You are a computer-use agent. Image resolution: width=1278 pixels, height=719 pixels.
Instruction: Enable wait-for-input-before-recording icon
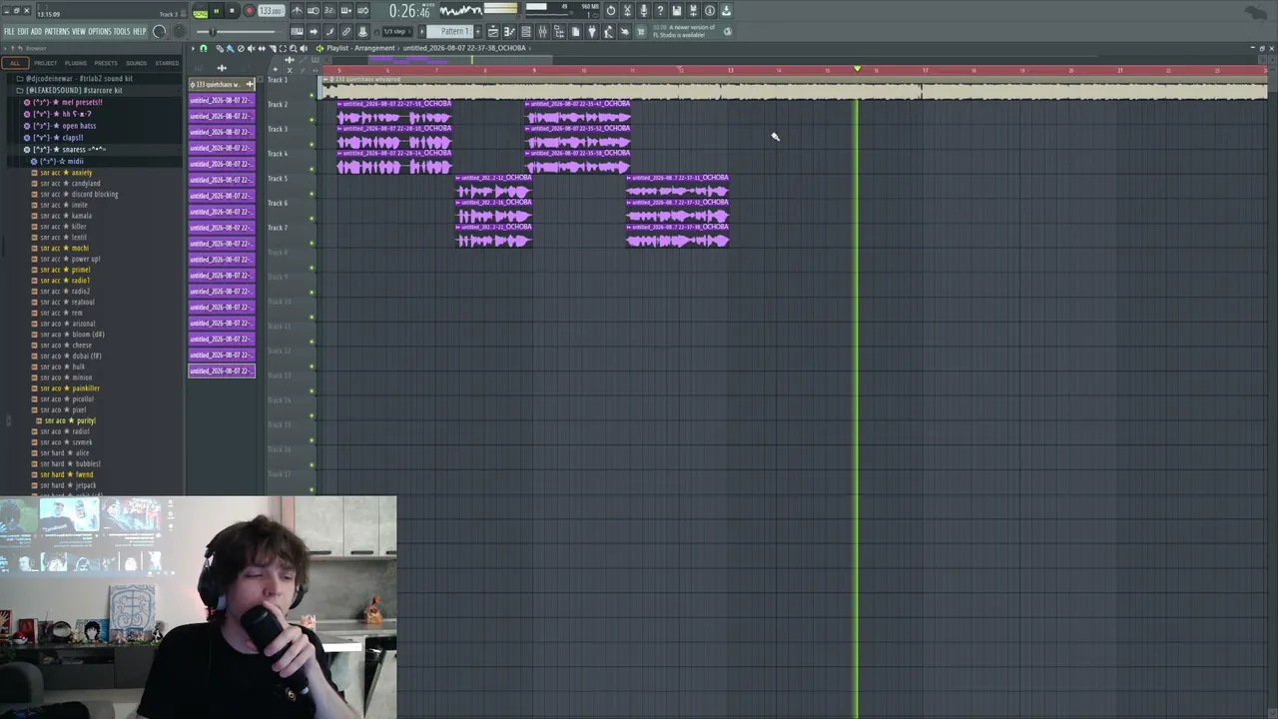pos(314,11)
